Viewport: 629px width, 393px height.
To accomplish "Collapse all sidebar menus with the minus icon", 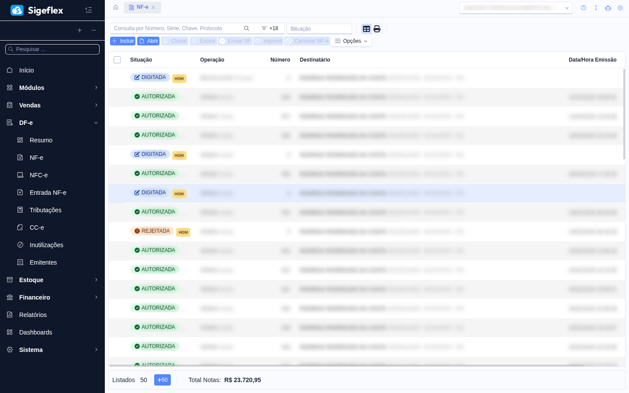I will click(93, 30).
